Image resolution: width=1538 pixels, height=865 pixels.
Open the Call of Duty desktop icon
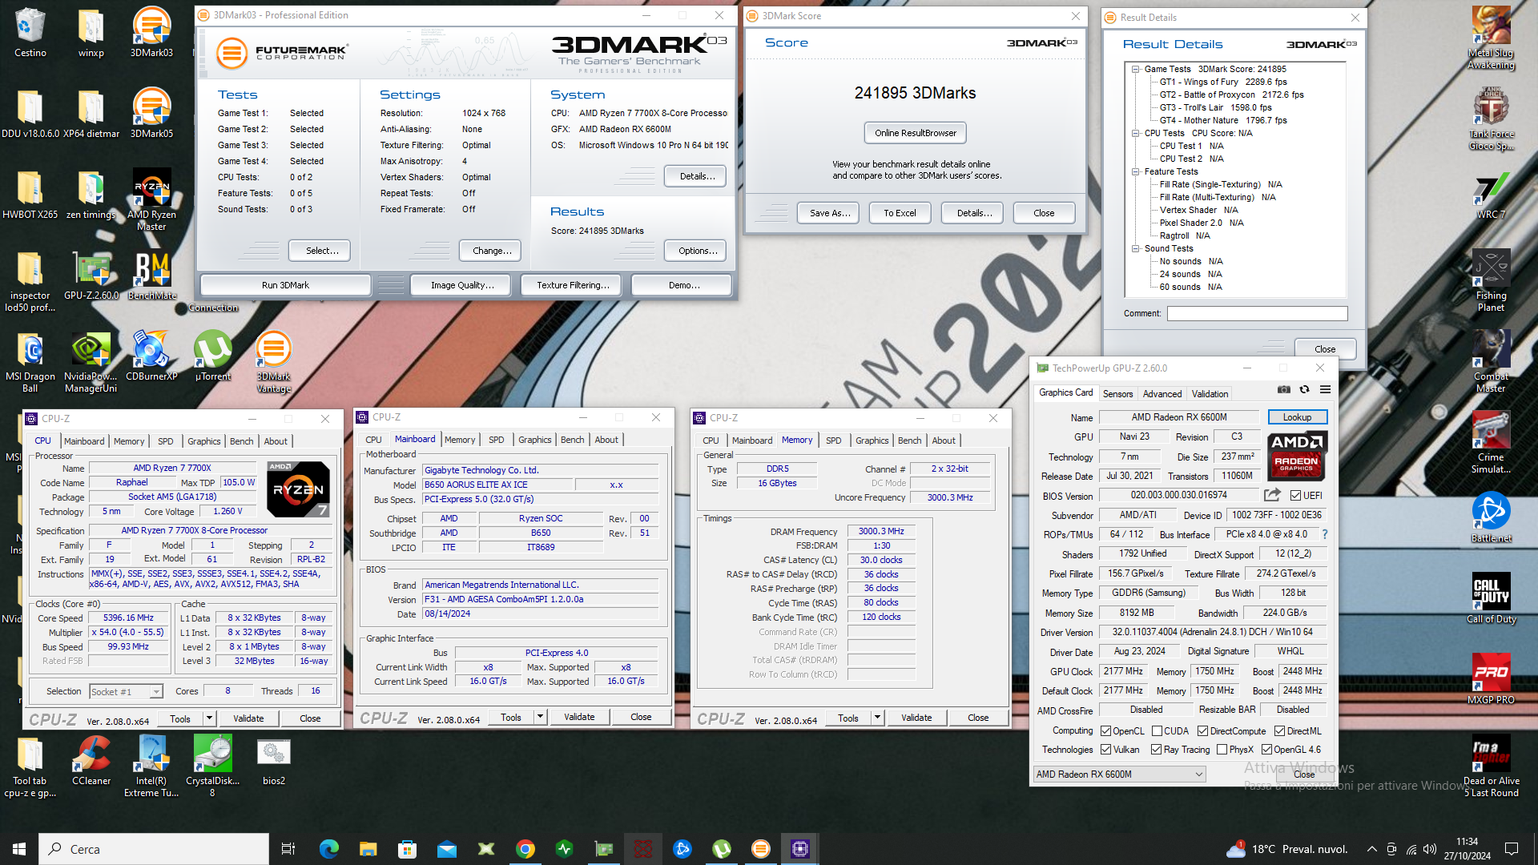1491,598
